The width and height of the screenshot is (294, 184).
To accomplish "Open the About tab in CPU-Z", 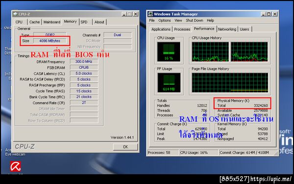I will [x=99, y=22].
